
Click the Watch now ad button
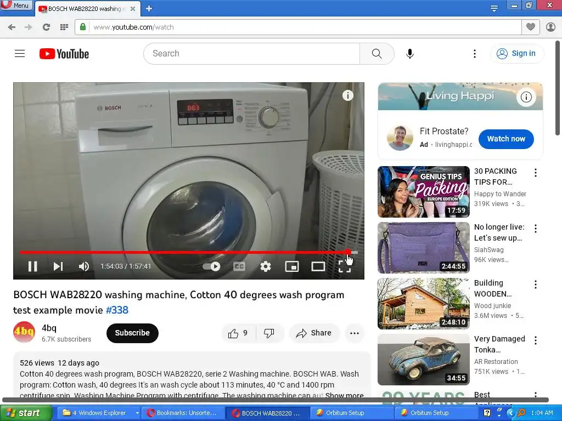click(506, 139)
